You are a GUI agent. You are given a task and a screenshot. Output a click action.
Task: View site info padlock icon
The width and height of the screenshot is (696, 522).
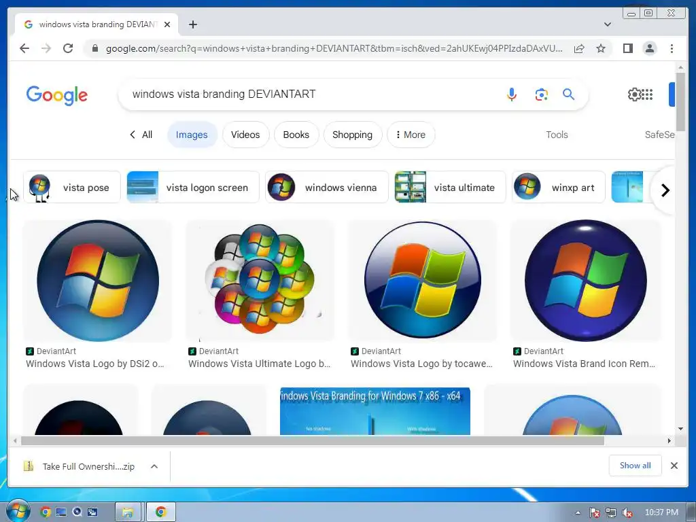(x=94, y=48)
